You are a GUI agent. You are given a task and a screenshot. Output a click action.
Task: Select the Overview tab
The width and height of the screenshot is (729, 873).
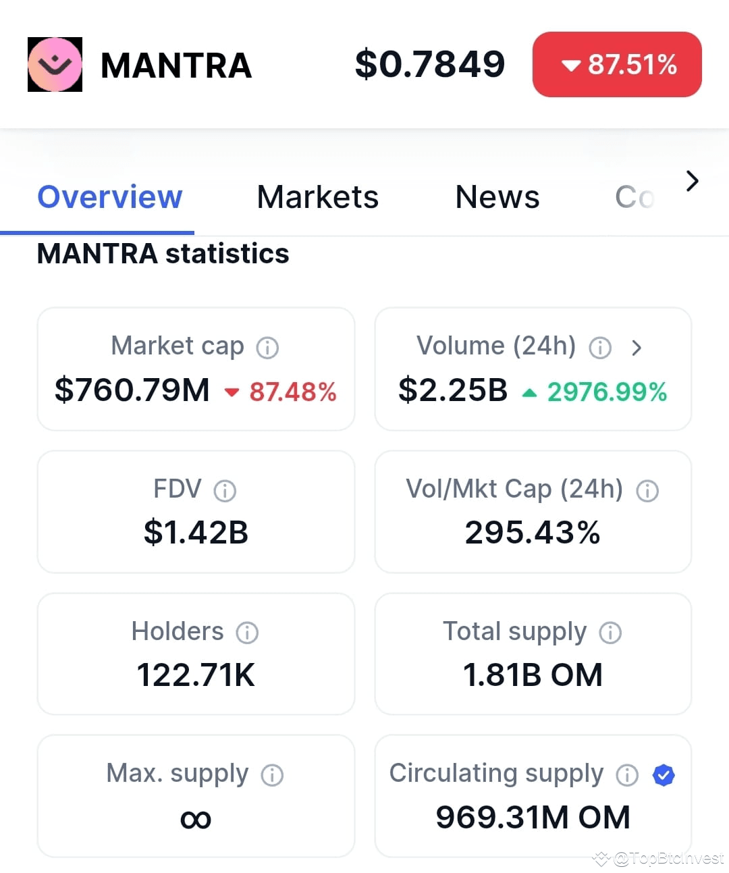tap(109, 196)
